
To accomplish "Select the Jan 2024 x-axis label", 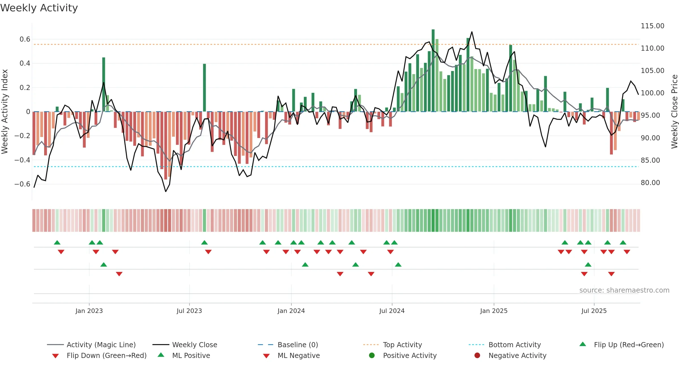I will (x=291, y=311).
